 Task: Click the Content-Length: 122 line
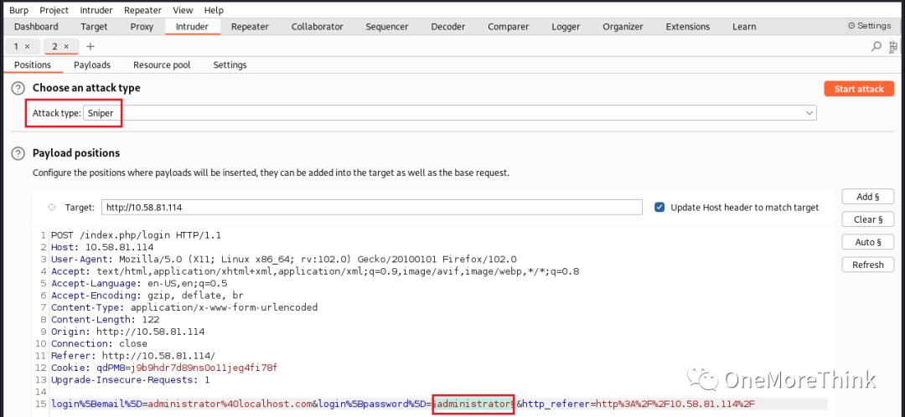pos(105,320)
